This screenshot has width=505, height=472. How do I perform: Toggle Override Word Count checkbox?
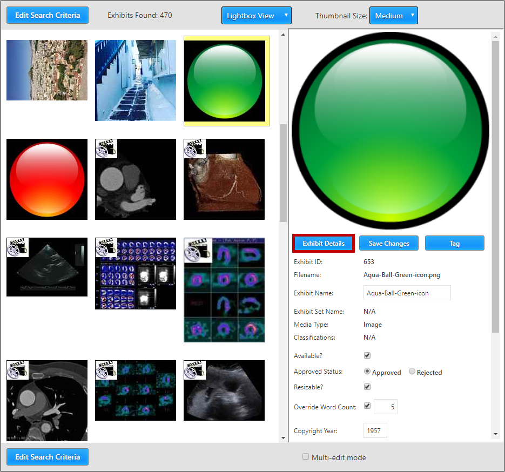367,406
